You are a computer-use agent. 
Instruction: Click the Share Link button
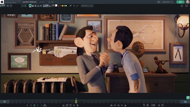[166, 2]
